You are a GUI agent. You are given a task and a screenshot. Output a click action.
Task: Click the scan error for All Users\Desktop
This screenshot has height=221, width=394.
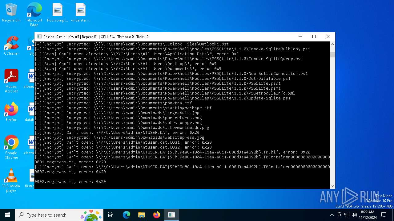coord(126,64)
